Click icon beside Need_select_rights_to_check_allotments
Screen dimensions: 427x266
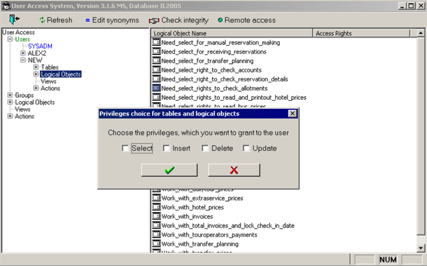coord(156,88)
